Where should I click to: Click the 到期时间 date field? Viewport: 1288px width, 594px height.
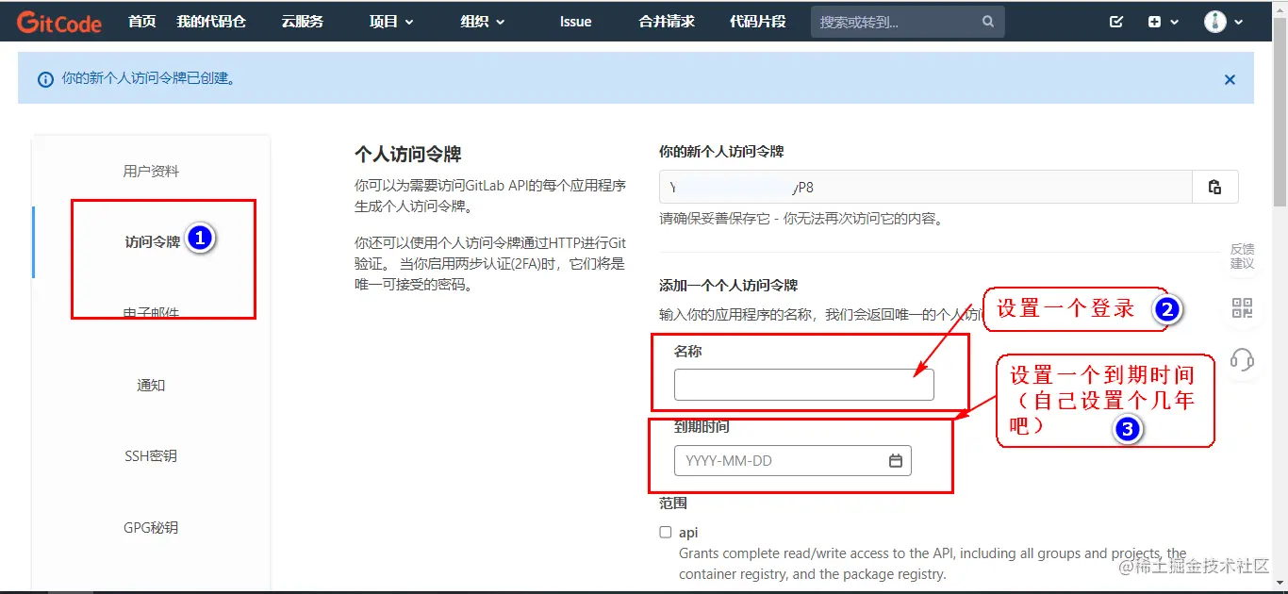tap(792, 460)
